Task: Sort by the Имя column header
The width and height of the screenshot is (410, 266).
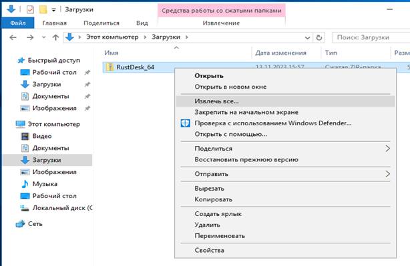Action: tap(111, 53)
